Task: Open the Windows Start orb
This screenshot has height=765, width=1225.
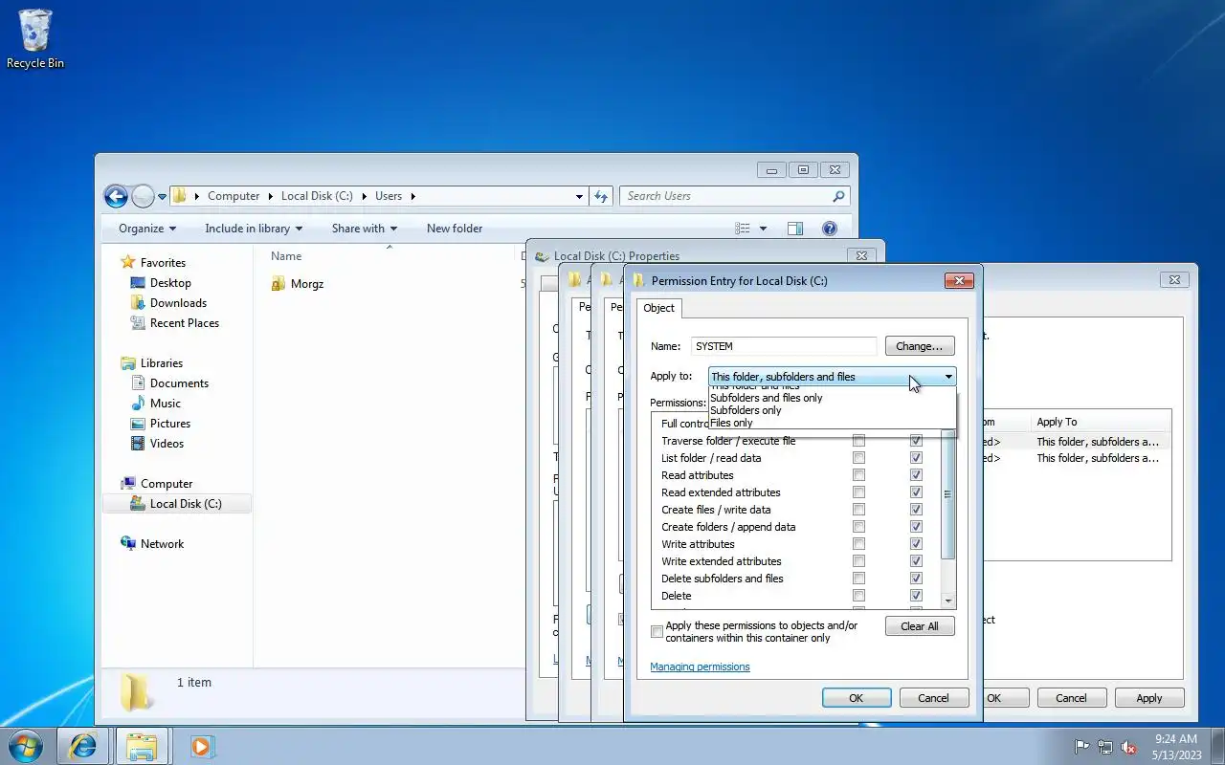Action: pos(25,746)
